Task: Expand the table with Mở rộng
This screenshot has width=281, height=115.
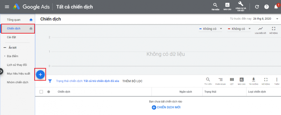Action: (x=265, y=81)
